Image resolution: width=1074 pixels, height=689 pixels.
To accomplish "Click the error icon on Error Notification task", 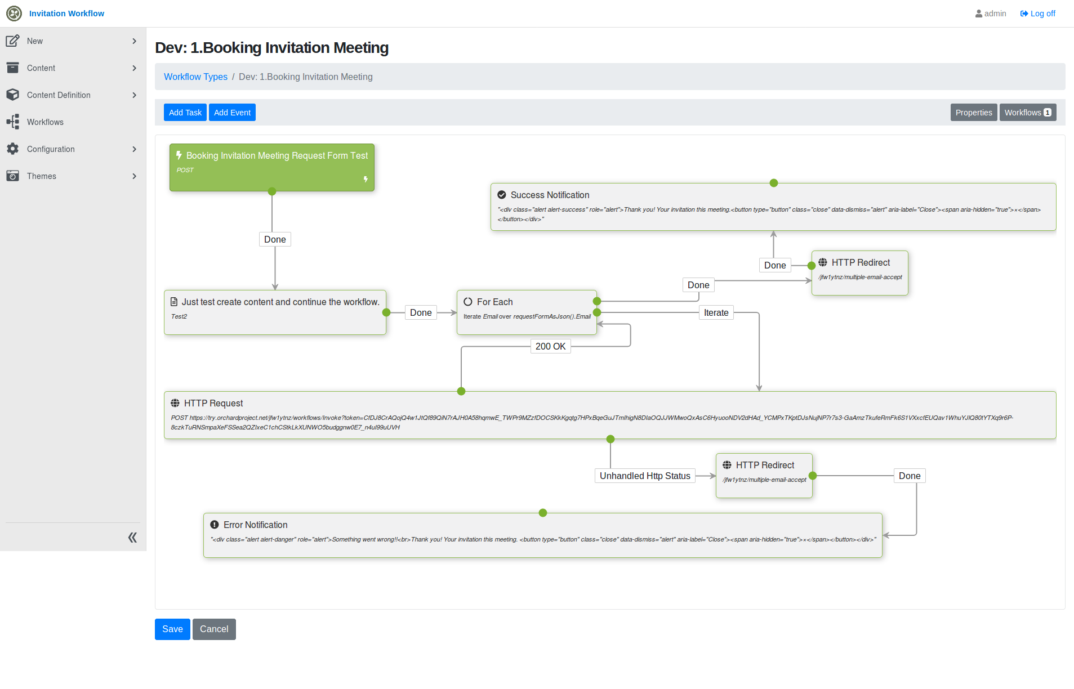I will coord(213,524).
